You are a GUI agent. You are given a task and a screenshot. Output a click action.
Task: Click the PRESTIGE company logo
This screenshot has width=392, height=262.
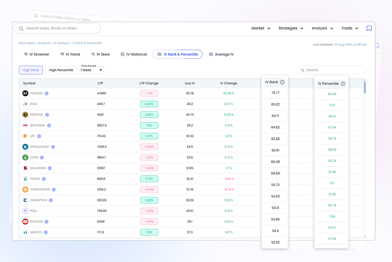coord(25,115)
